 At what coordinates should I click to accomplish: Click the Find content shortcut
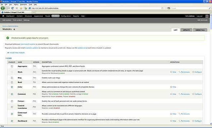17,20
